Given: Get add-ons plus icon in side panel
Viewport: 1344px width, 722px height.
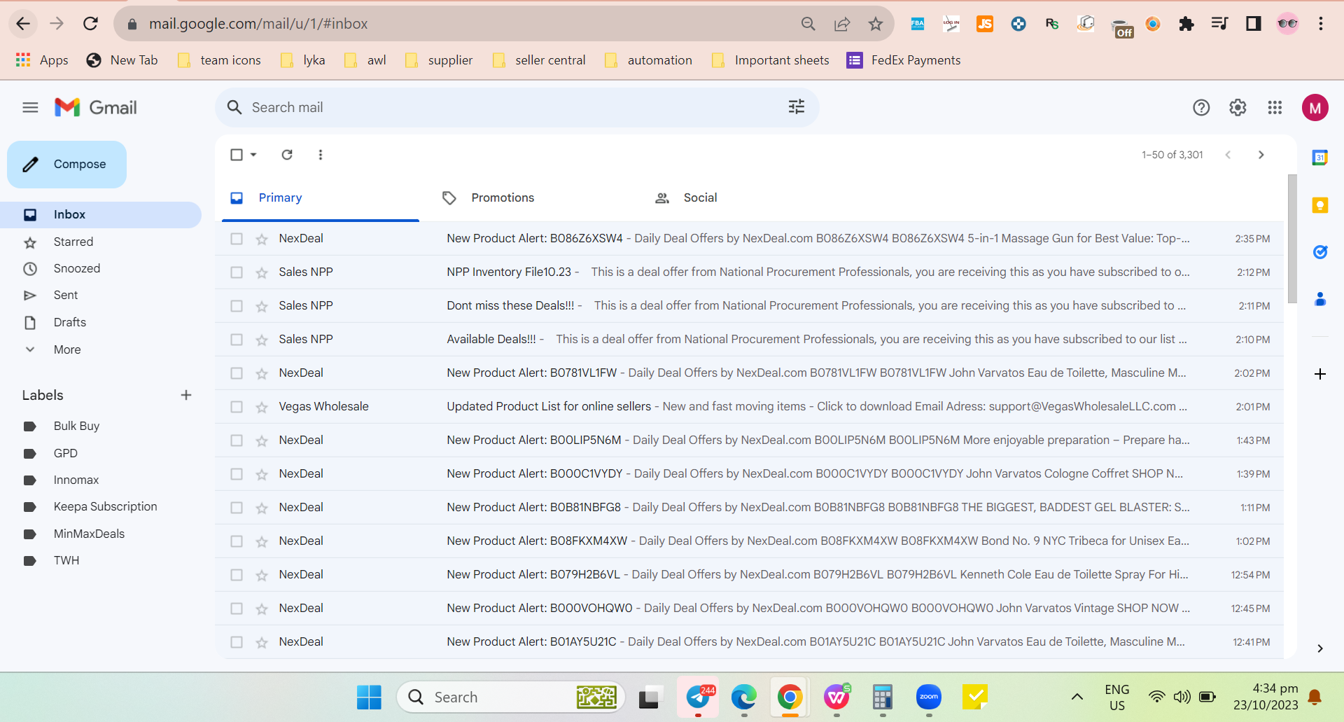Looking at the screenshot, I should coord(1320,374).
